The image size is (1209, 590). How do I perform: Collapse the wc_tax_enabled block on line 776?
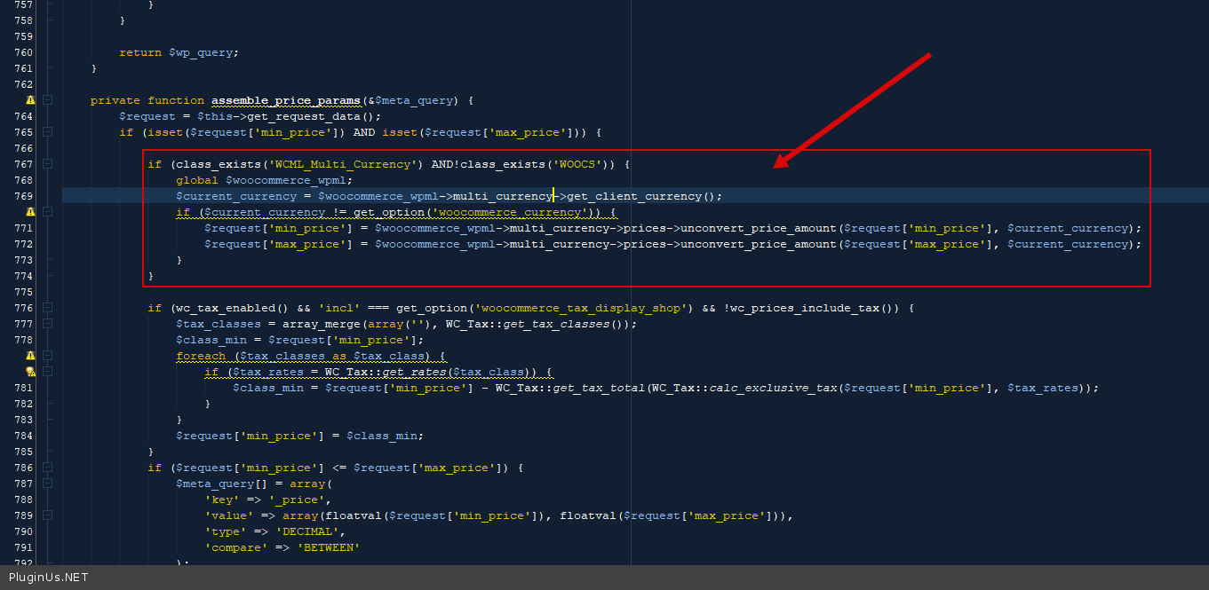point(48,308)
